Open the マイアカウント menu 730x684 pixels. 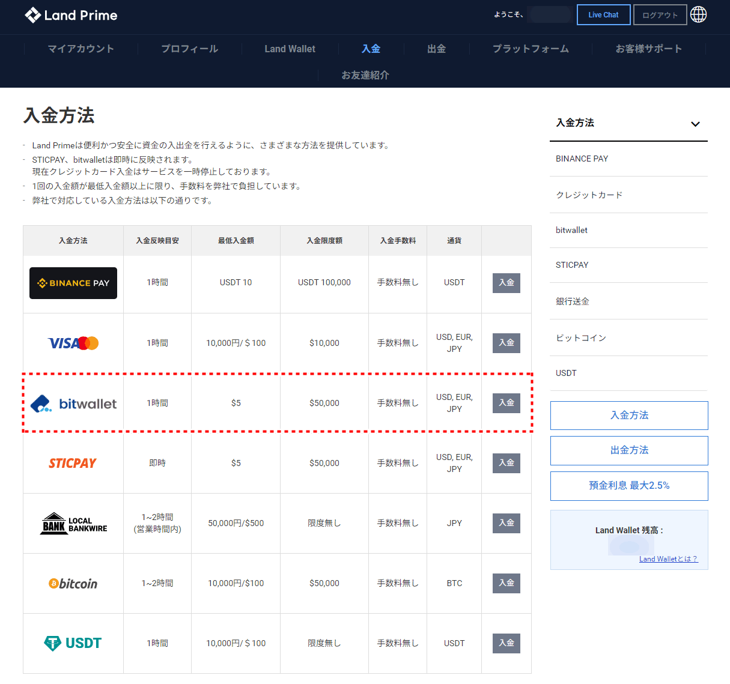81,49
